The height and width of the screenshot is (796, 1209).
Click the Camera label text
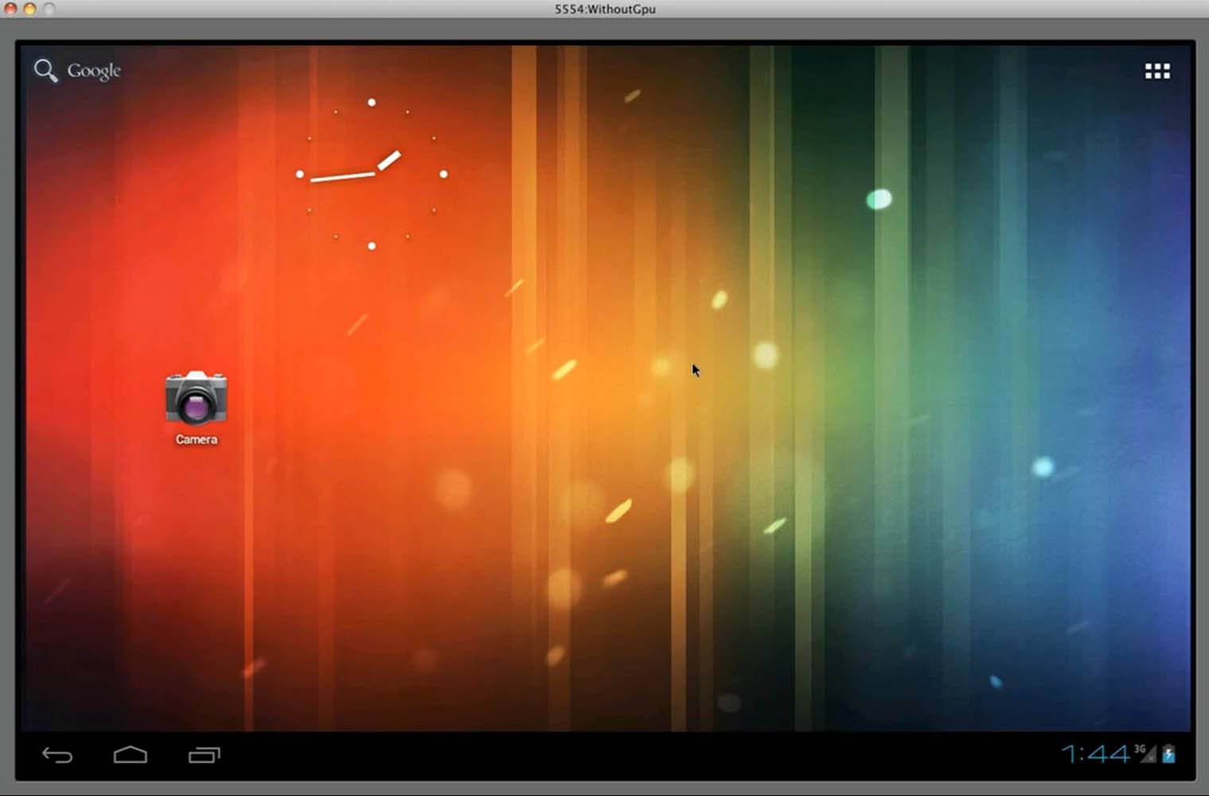click(x=197, y=439)
